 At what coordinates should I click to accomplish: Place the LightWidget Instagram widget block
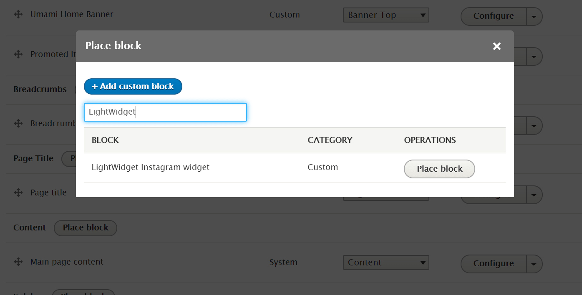tap(439, 169)
